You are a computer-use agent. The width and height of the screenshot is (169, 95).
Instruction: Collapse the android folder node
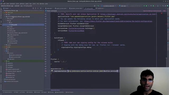click(5, 17)
